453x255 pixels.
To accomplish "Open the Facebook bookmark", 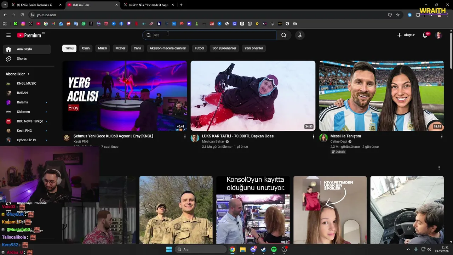I will (x=121, y=24).
